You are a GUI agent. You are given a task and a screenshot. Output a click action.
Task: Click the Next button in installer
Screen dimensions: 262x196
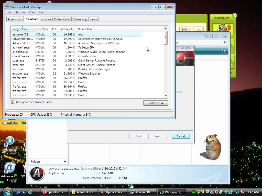click(x=157, y=136)
